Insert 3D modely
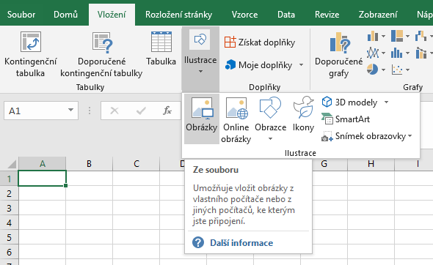Image resolution: width=433 pixels, height=265 pixels. pos(349,102)
